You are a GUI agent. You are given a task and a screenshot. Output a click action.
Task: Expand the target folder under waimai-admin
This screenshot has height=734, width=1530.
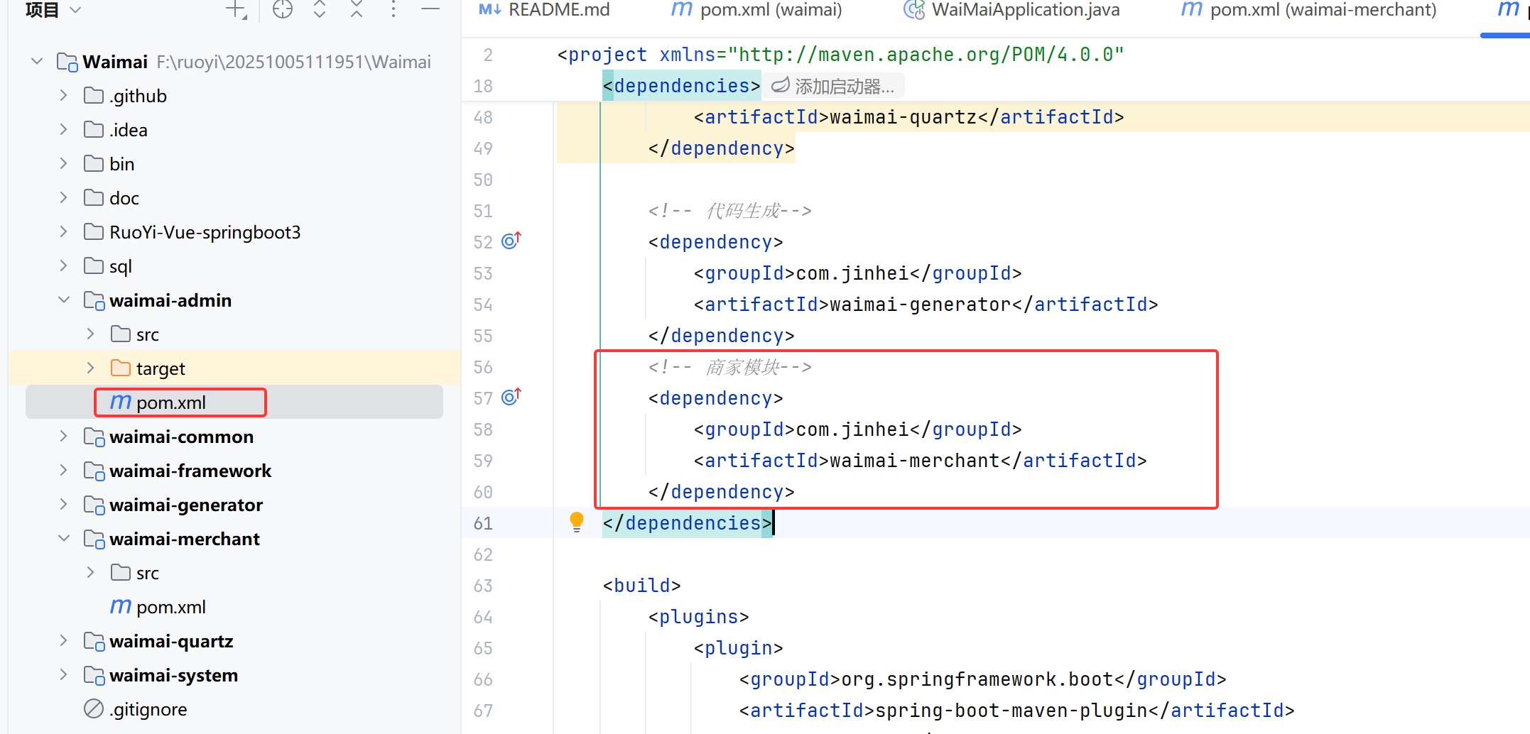(90, 368)
